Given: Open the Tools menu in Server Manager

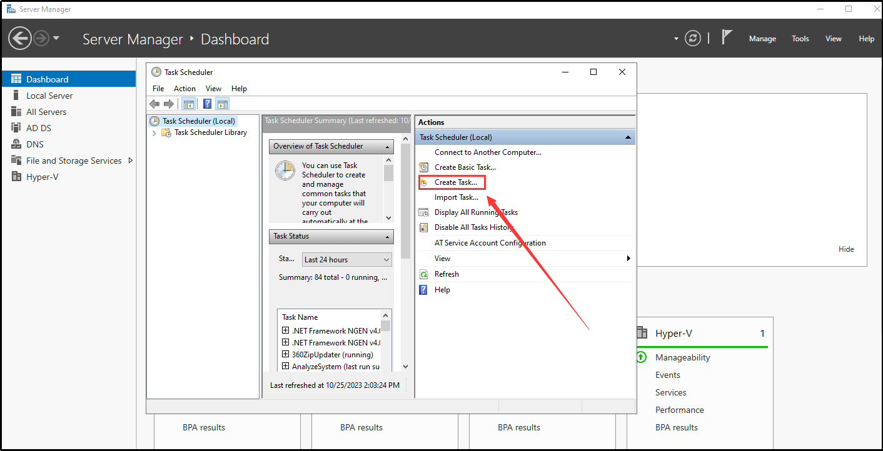Looking at the screenshot, I should tap(800, 39).
